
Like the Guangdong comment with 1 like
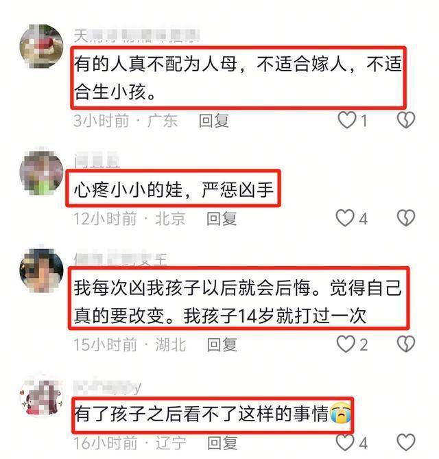pos(347,120)
